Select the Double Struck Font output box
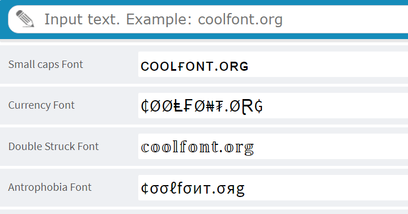This screenshot has width=408, height=214. [273, 147]
